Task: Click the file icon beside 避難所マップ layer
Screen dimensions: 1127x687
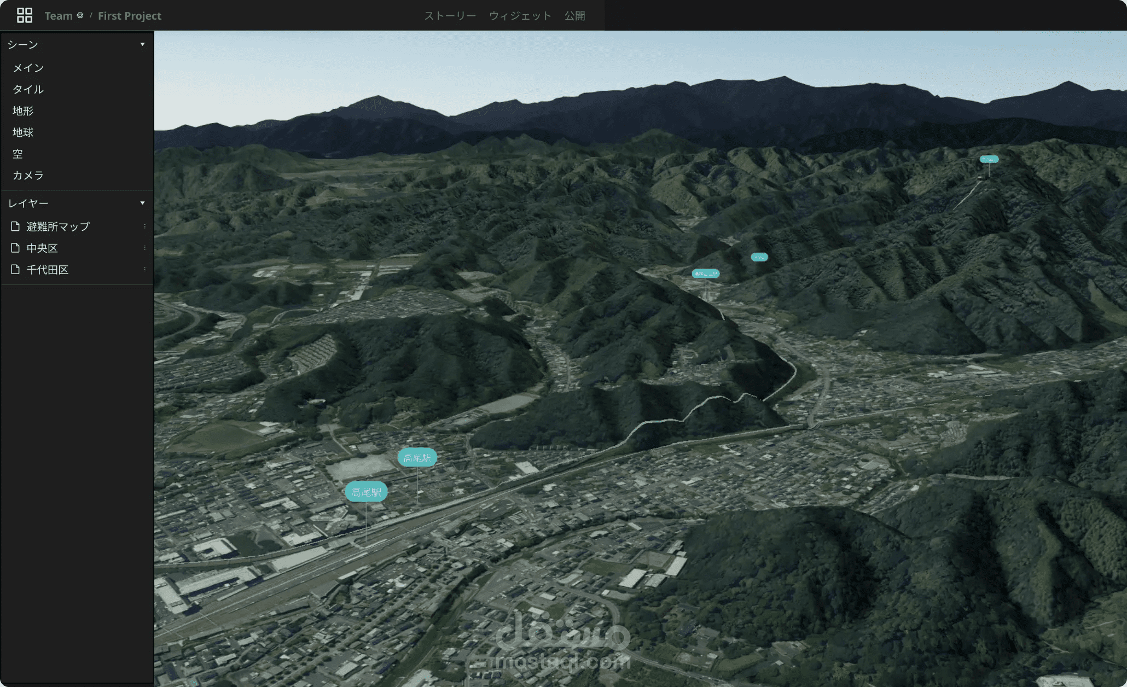Action: point(14,226)
